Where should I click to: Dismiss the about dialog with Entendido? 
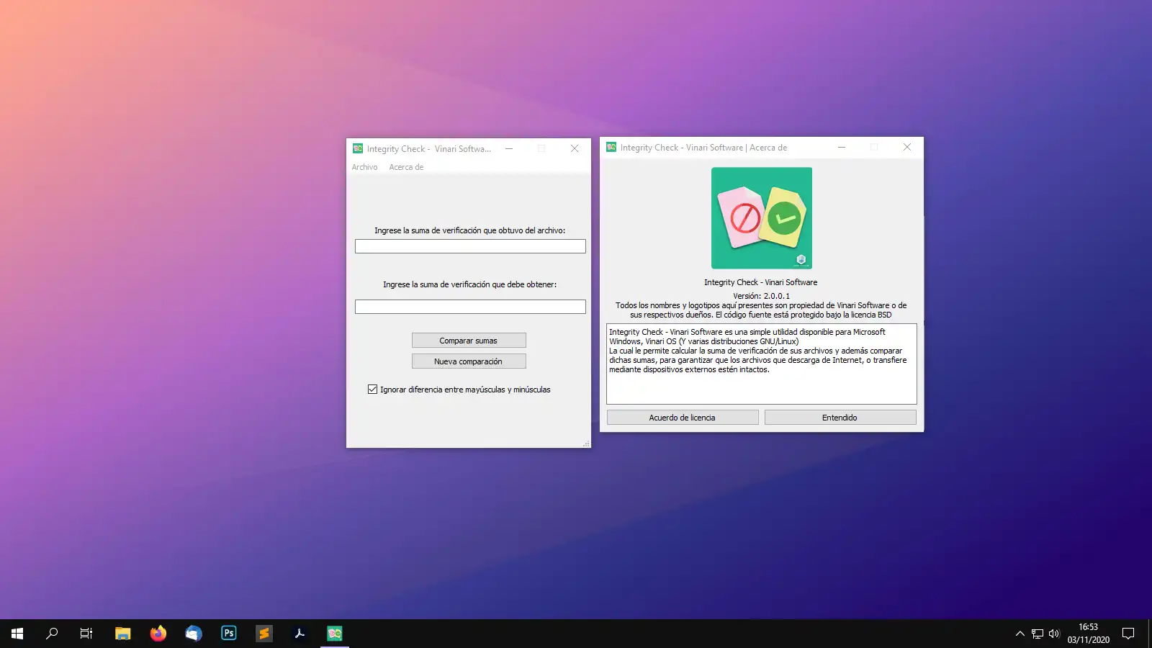click(x=840, y=418)
